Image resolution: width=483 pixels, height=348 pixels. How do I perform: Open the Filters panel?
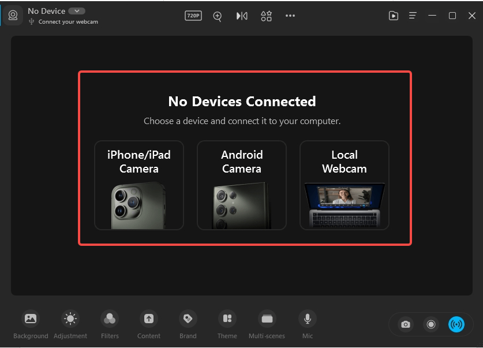click(110, 318)
